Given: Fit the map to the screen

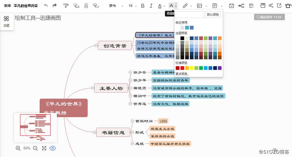Looking at the screenshot, I should (x=44, y=148).
